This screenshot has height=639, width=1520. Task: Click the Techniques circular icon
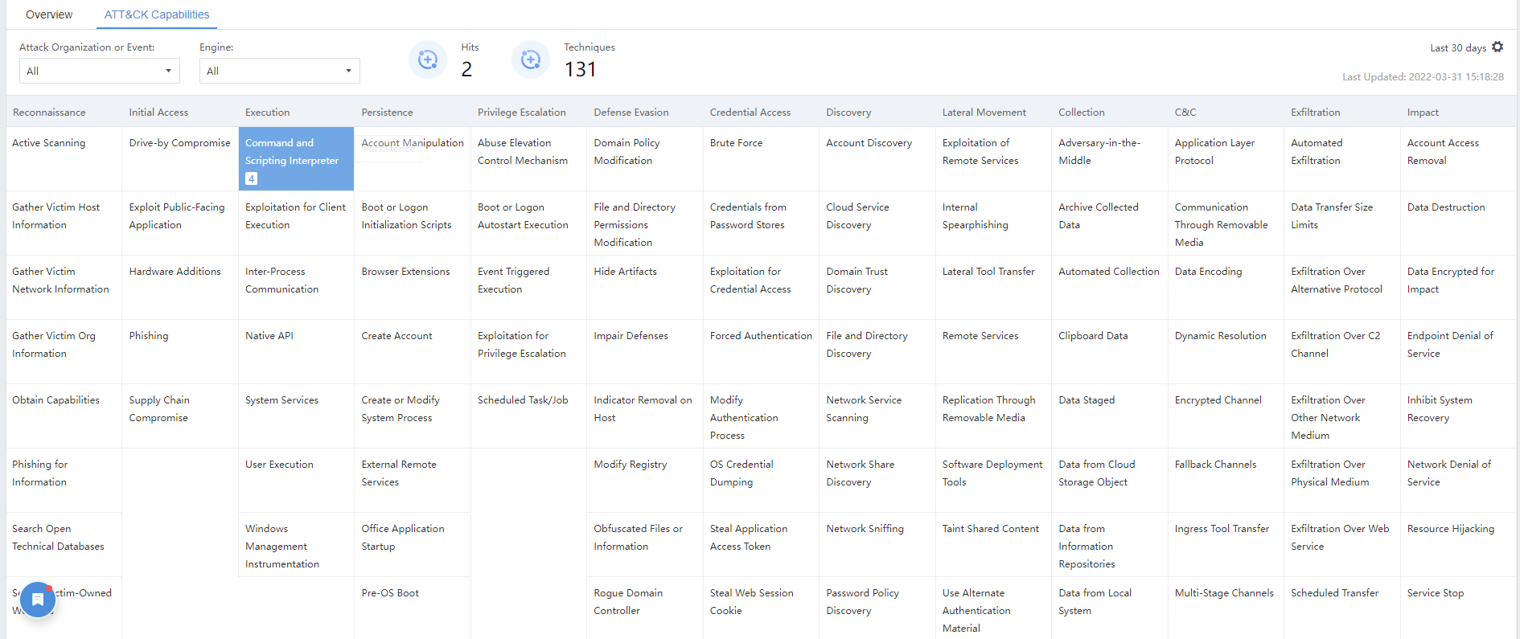click(x=531, y=59)
